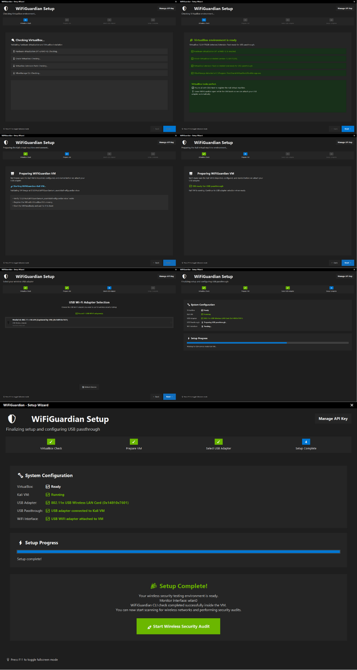
Task: Click wrench icon beside System Configuration in Setup Complete window
Action: [x=20, y=475]
